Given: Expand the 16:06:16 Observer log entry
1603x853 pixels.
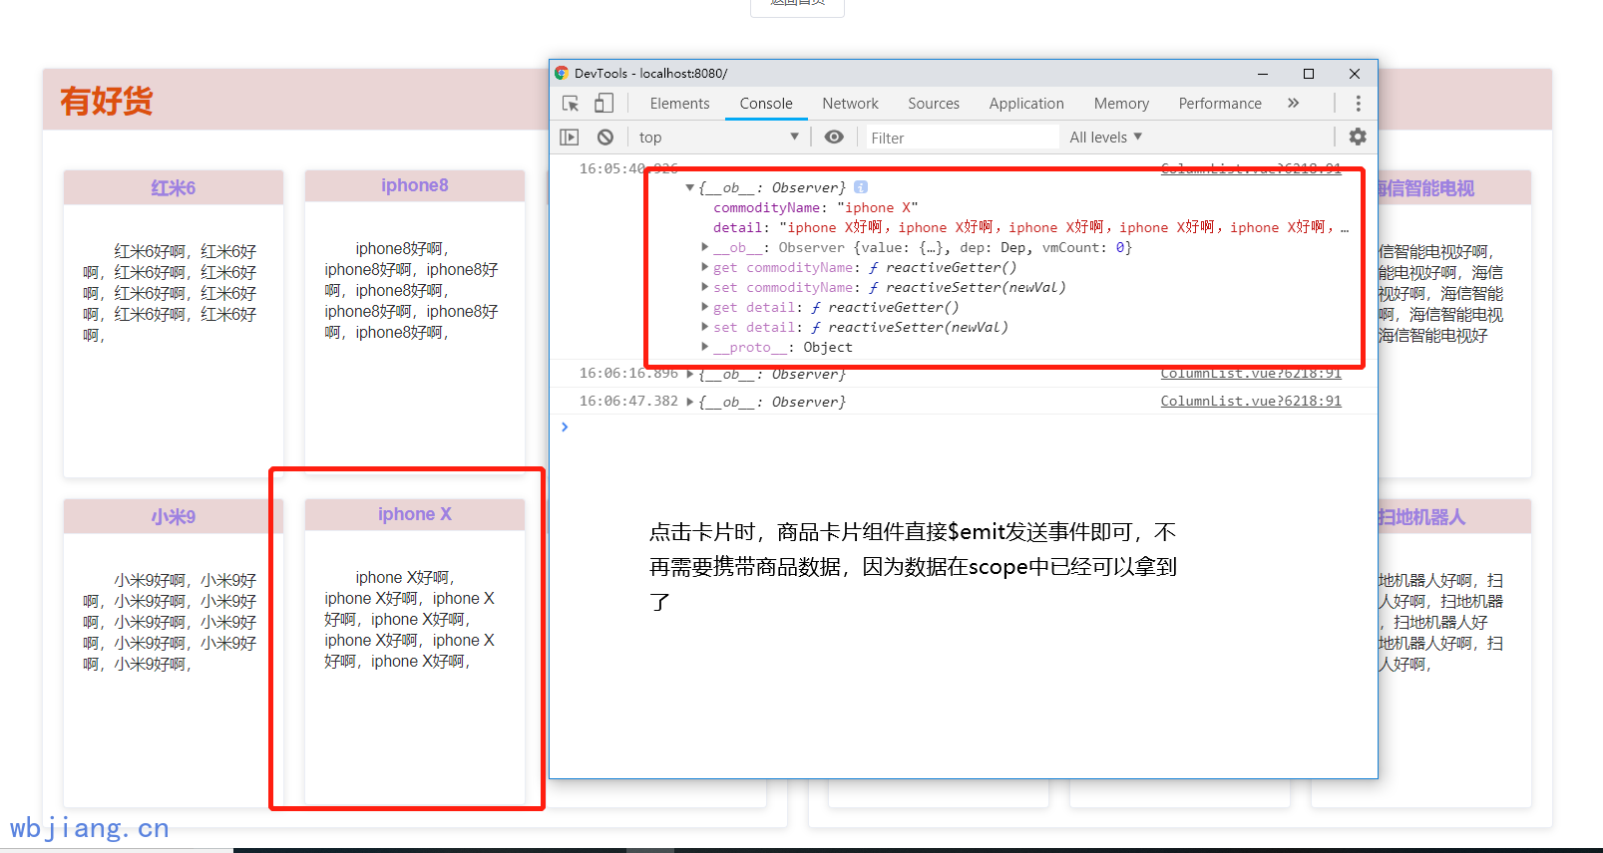Looking at the screenshot, I should tap(689, 374).
